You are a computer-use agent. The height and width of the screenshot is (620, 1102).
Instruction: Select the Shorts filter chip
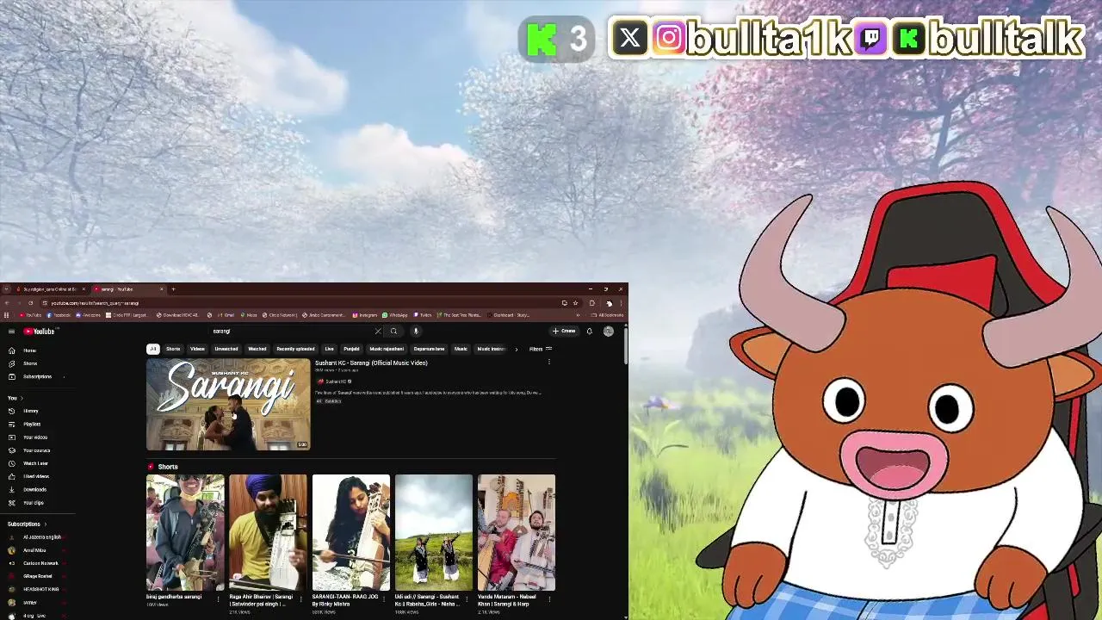point(173,349)
